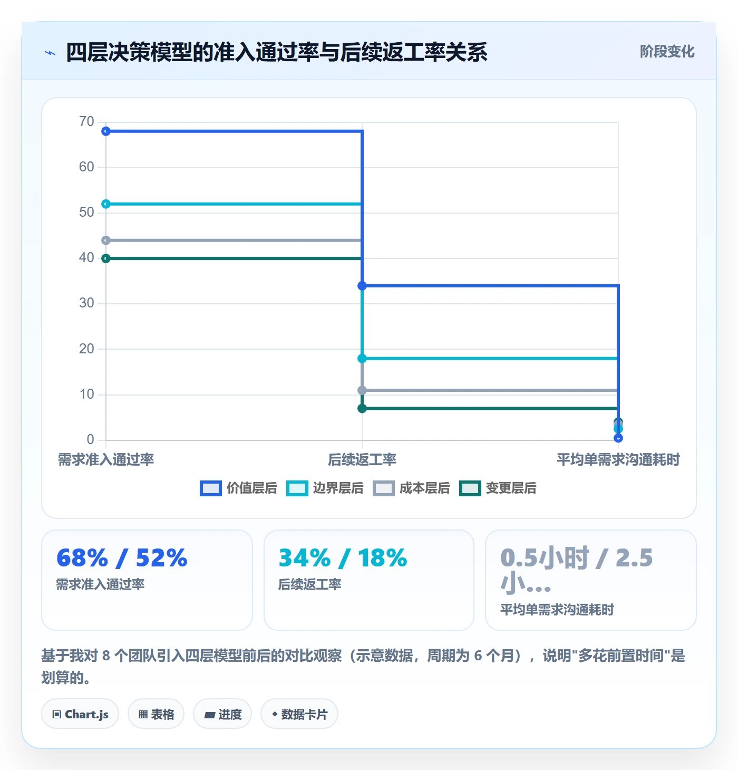Select the 进度 tag chip

click(222, 714)
